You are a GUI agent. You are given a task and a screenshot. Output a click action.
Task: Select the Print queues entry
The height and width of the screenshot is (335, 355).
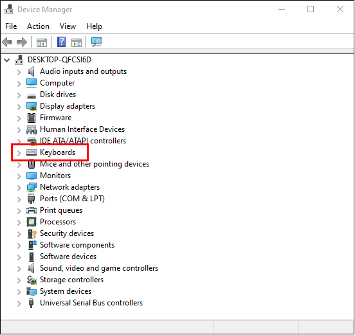point(61,210)
